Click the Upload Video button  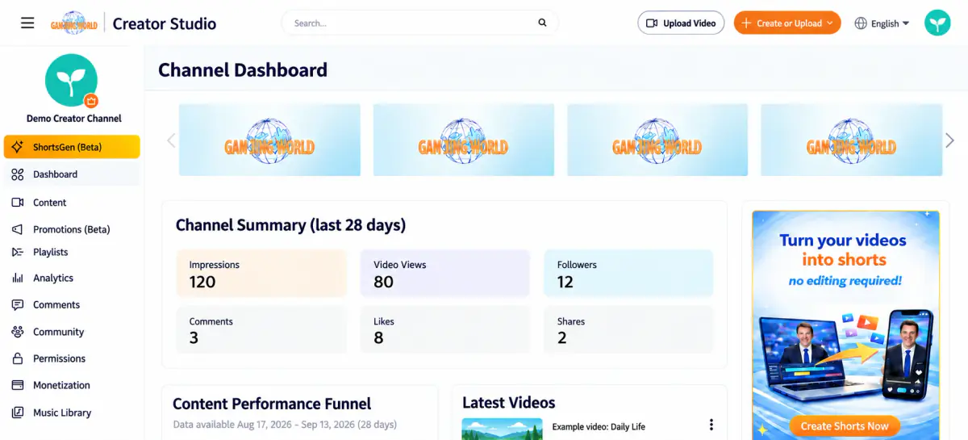681,23
